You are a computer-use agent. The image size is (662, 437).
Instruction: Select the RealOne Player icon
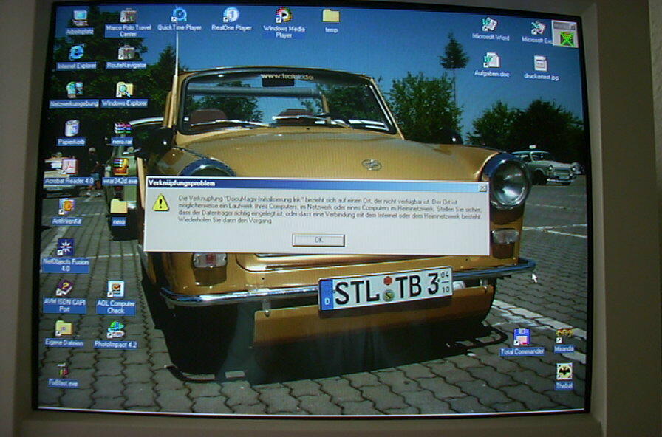click(x=231, y=16)
